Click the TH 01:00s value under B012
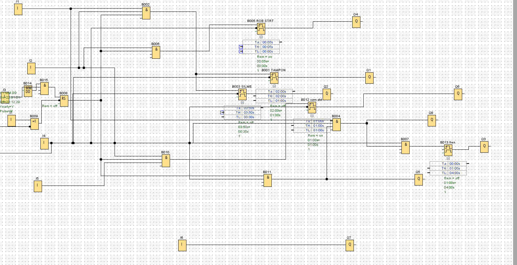Viewport: 517px width, 265px height. pyautogui.click(x=318, y=126)
